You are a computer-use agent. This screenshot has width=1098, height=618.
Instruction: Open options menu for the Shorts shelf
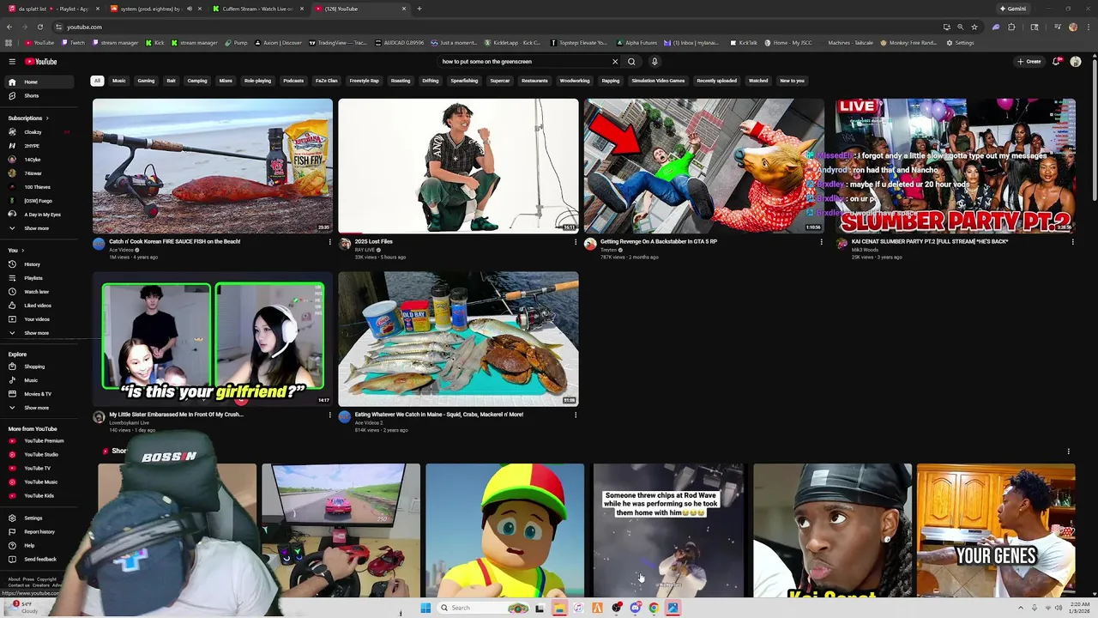coord(1068,451)
